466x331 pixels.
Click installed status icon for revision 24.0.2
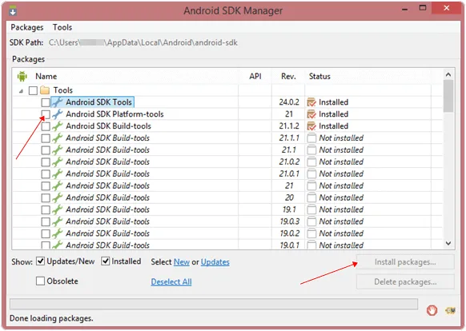(311, 102)
